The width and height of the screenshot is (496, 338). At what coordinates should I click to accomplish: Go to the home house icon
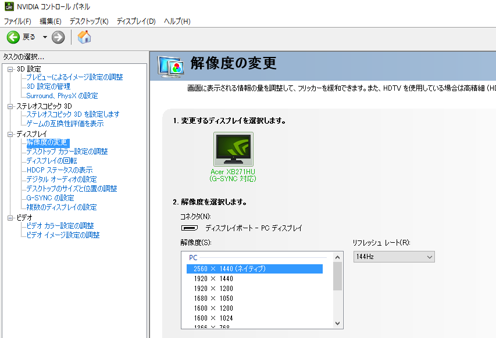(x=84, y=37)
